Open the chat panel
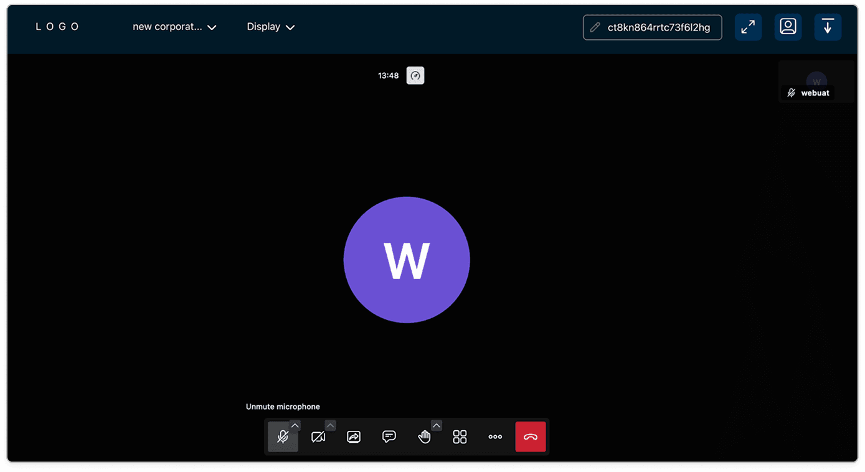 389,437
